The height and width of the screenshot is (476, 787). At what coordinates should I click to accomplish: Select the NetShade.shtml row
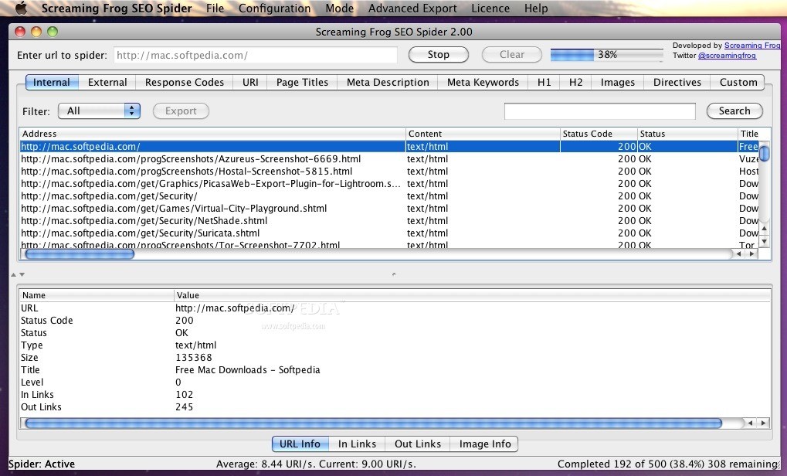(x=389, y=220)
